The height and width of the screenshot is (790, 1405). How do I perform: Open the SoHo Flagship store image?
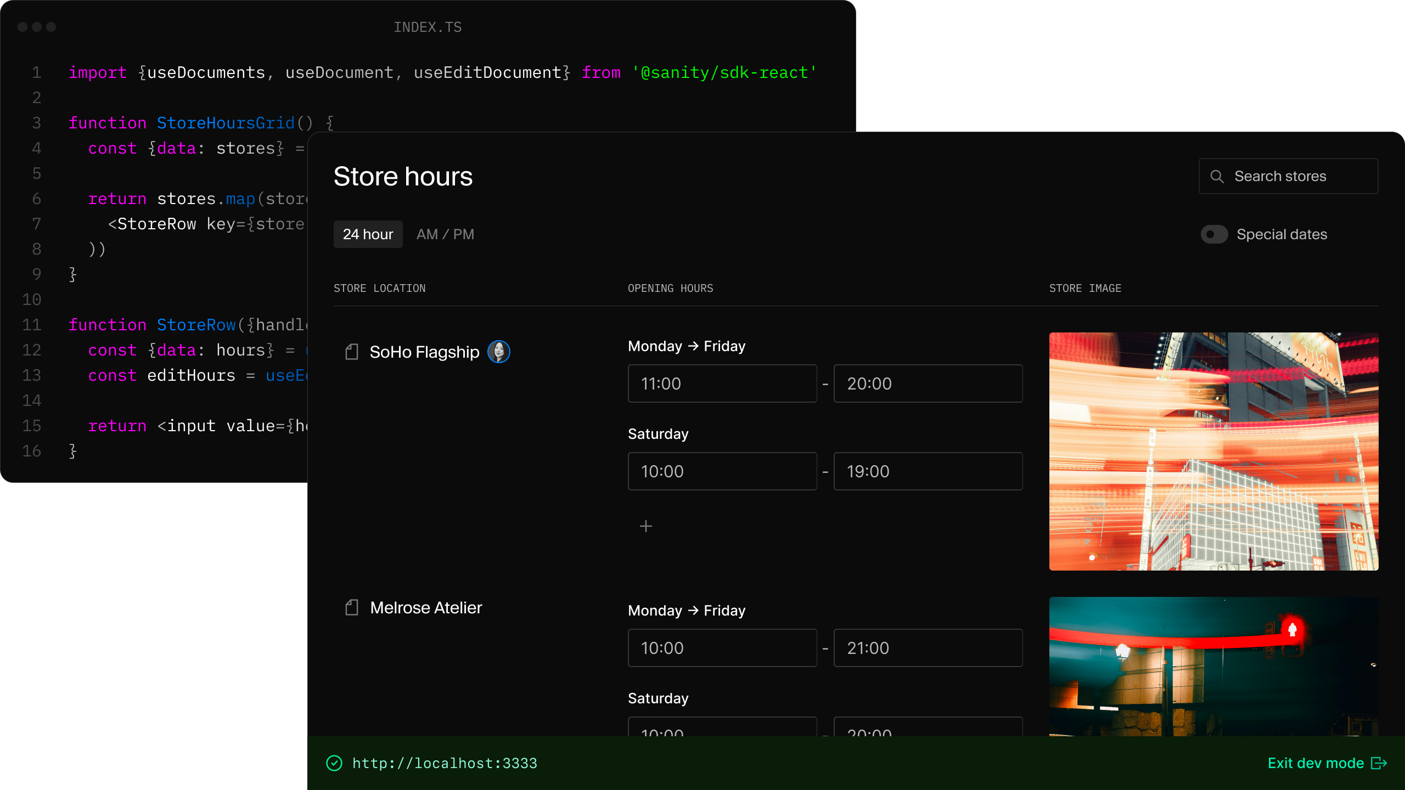click(x=1213, y=451)
